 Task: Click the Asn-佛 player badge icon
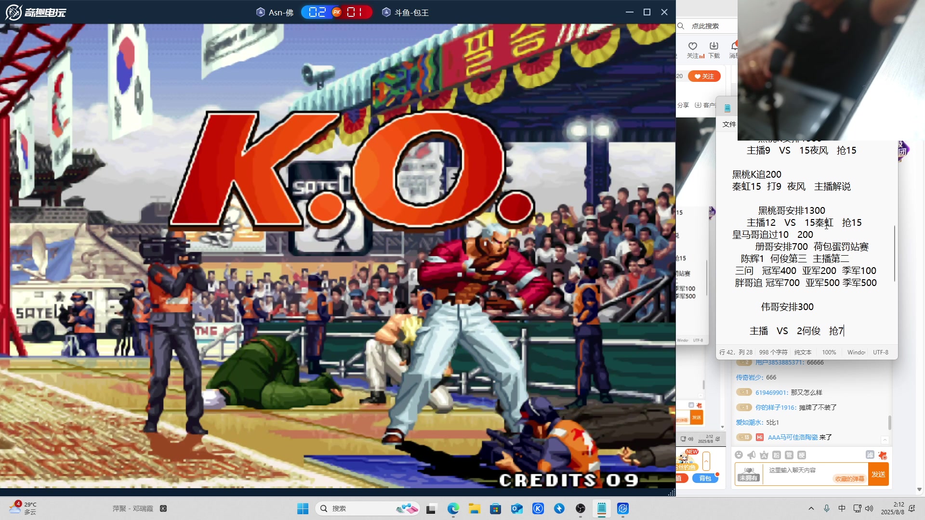coord(260,12)
